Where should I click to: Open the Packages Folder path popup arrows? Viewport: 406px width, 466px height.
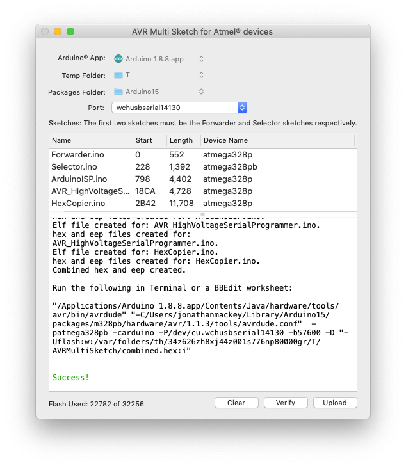tap(201, 92)
